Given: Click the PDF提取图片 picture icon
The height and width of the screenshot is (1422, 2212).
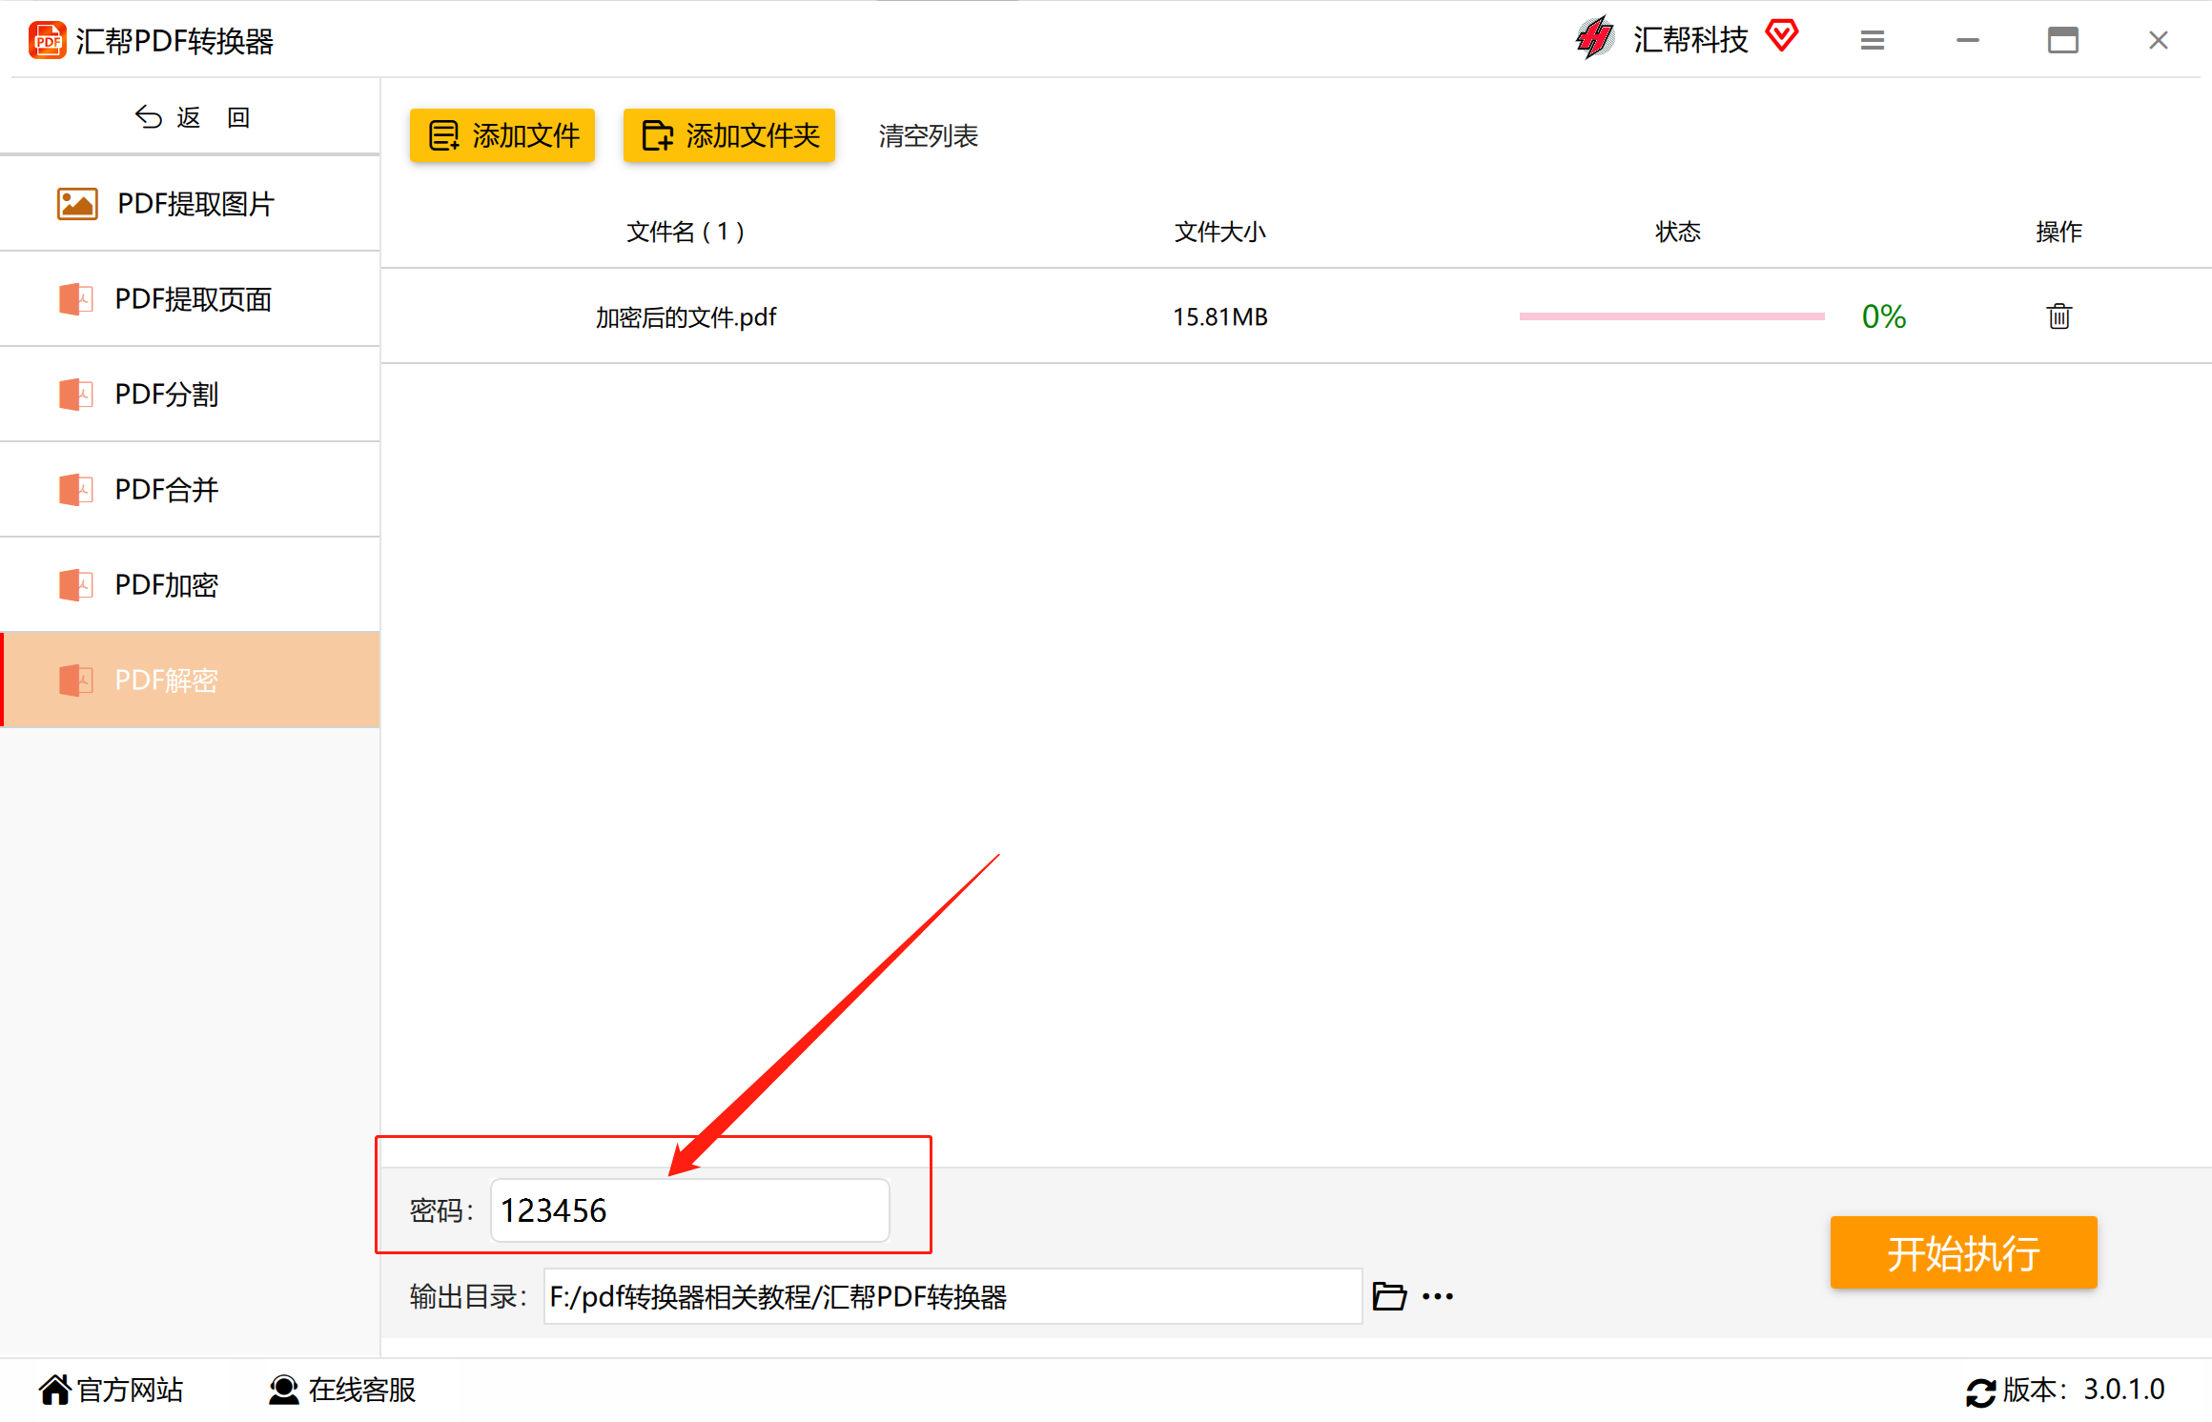Looking at the screenshot, I should [77, 203].
